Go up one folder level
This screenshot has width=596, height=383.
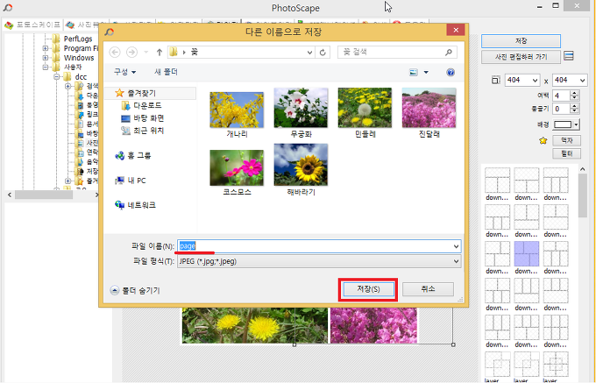[160, 53]
